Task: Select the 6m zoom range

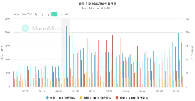Action: tap(24, 14)
